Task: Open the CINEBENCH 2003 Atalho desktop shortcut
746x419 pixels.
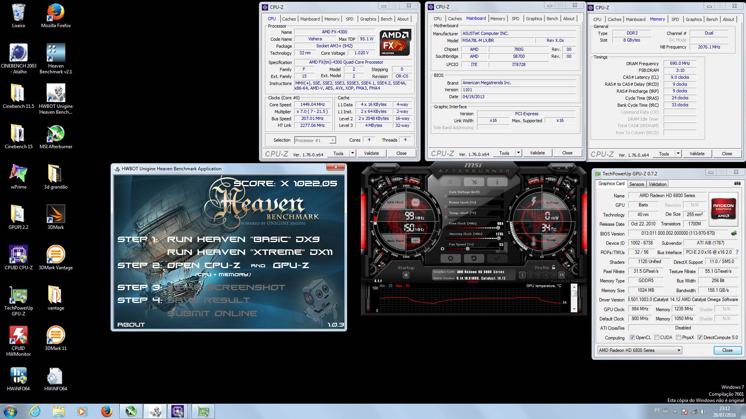Action: click(x=19, y=59)
